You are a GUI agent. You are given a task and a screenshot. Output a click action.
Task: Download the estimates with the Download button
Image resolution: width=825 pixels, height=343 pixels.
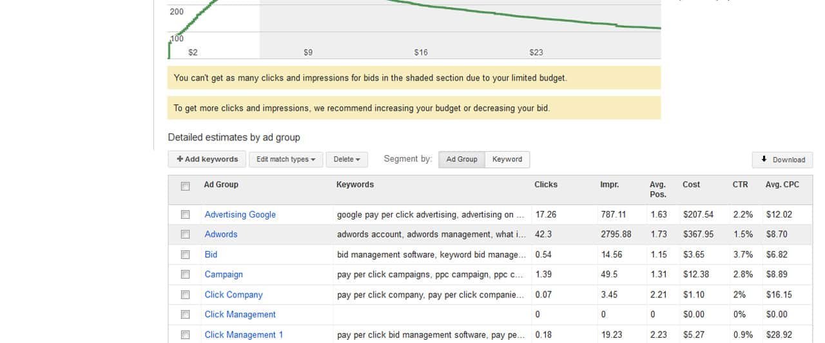782,160
